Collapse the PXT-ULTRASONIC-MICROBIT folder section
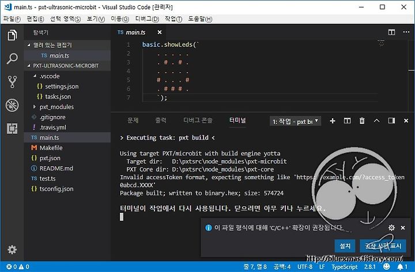The width and height of the screenshot is (415, 272). point(67,66)
